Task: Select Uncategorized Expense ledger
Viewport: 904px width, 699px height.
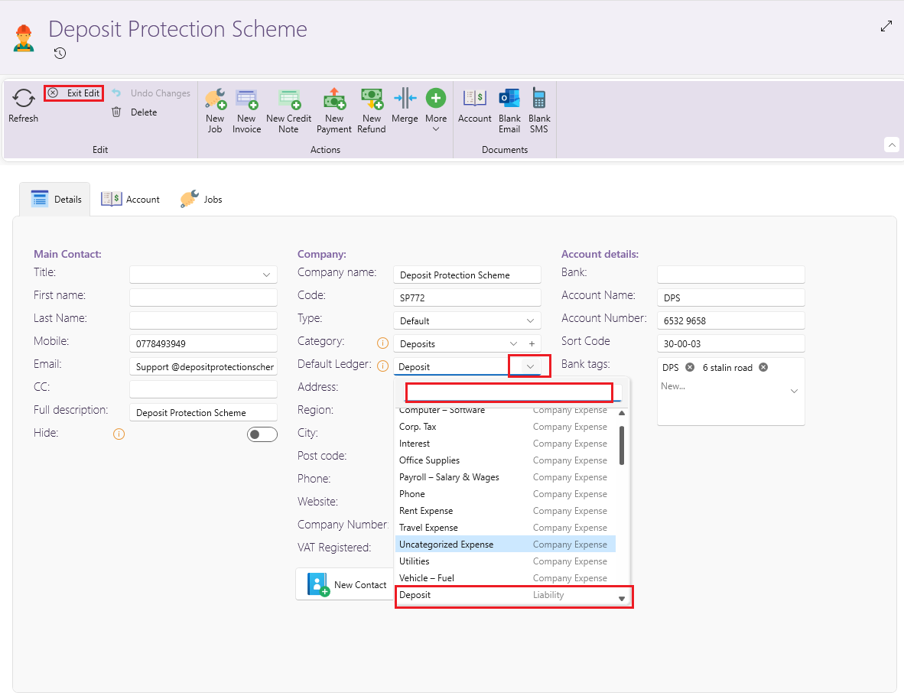Action: point(505,544)
